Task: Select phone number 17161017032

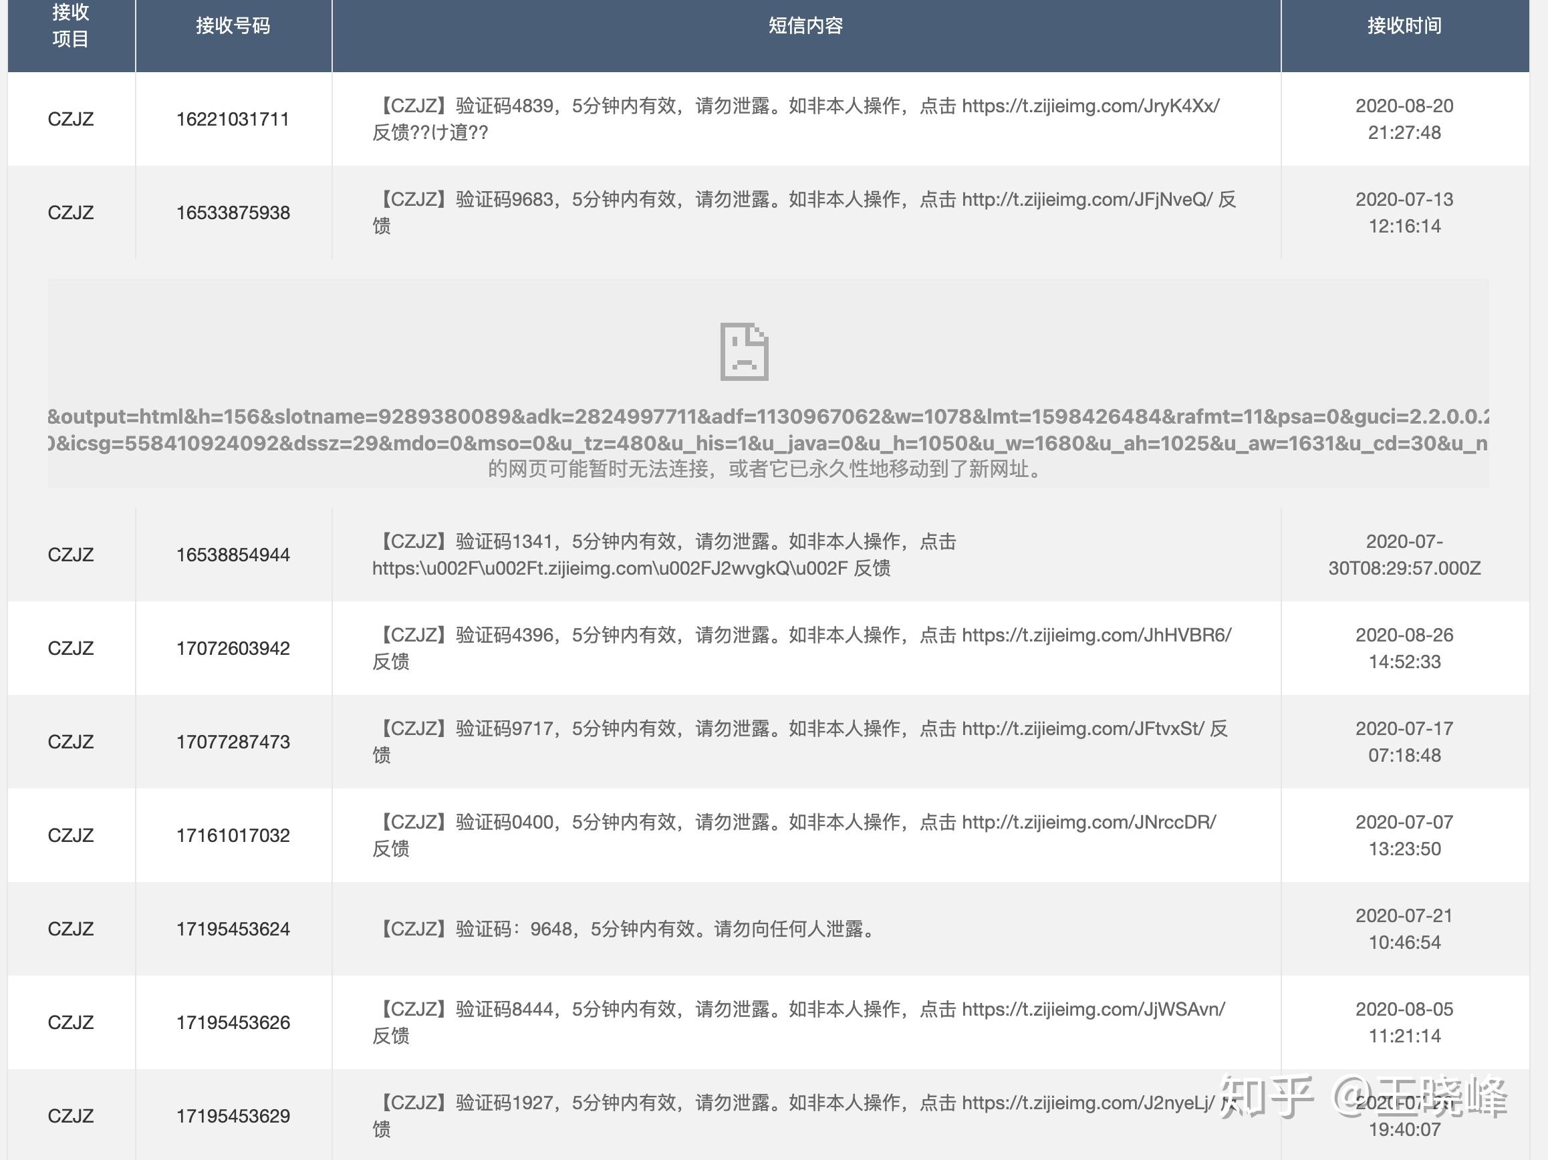Action: 233,835
